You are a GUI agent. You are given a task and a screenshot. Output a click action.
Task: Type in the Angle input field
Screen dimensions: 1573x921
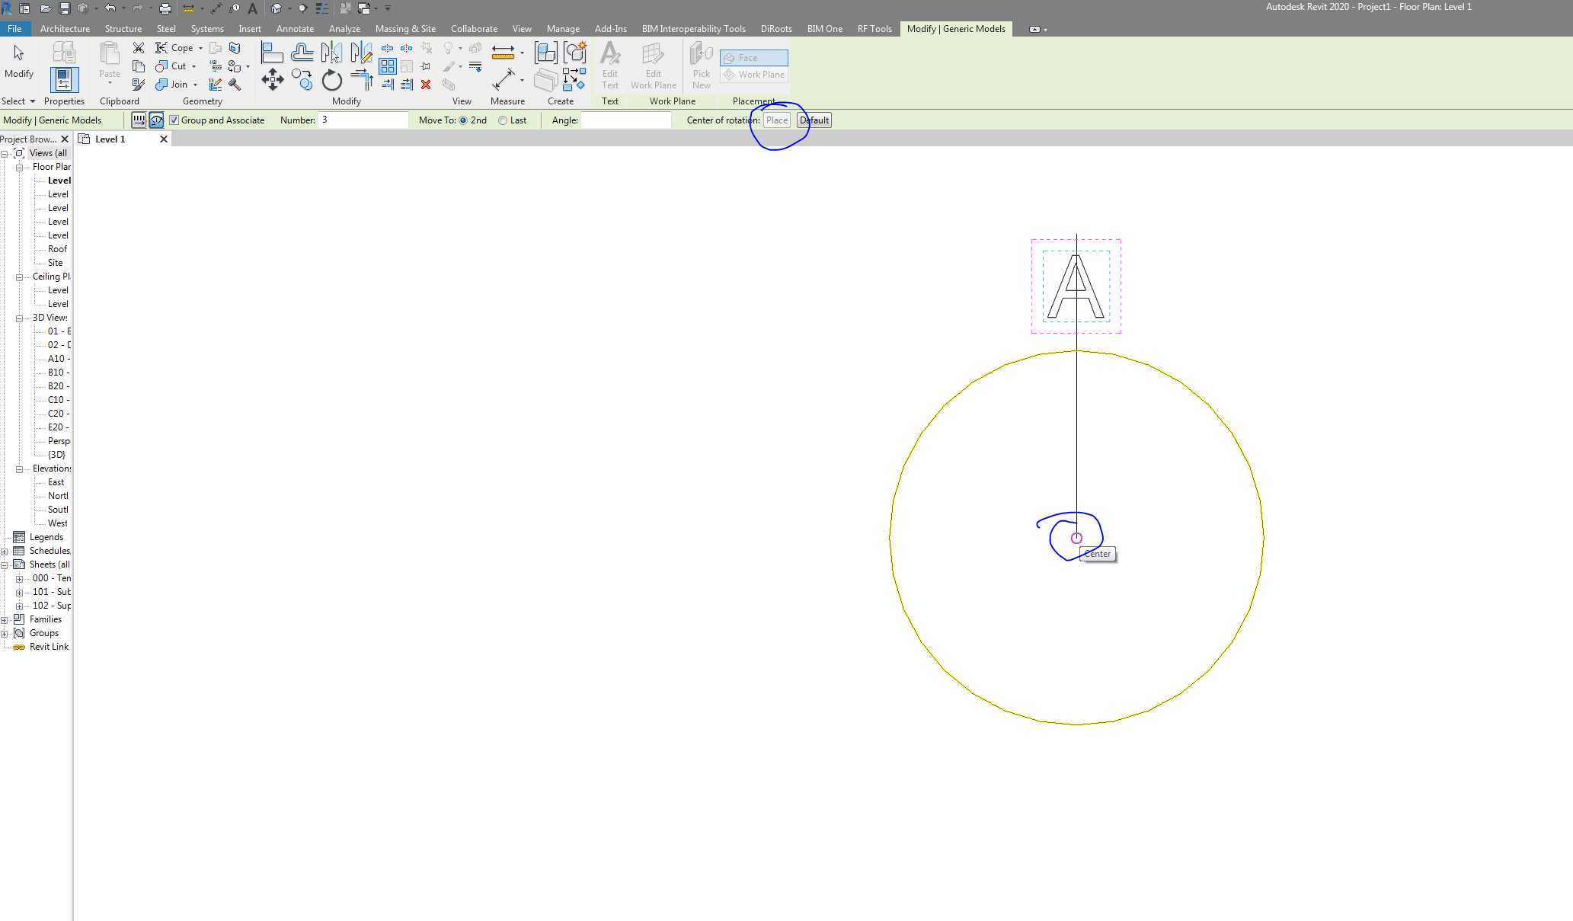(x=625, y=120)
